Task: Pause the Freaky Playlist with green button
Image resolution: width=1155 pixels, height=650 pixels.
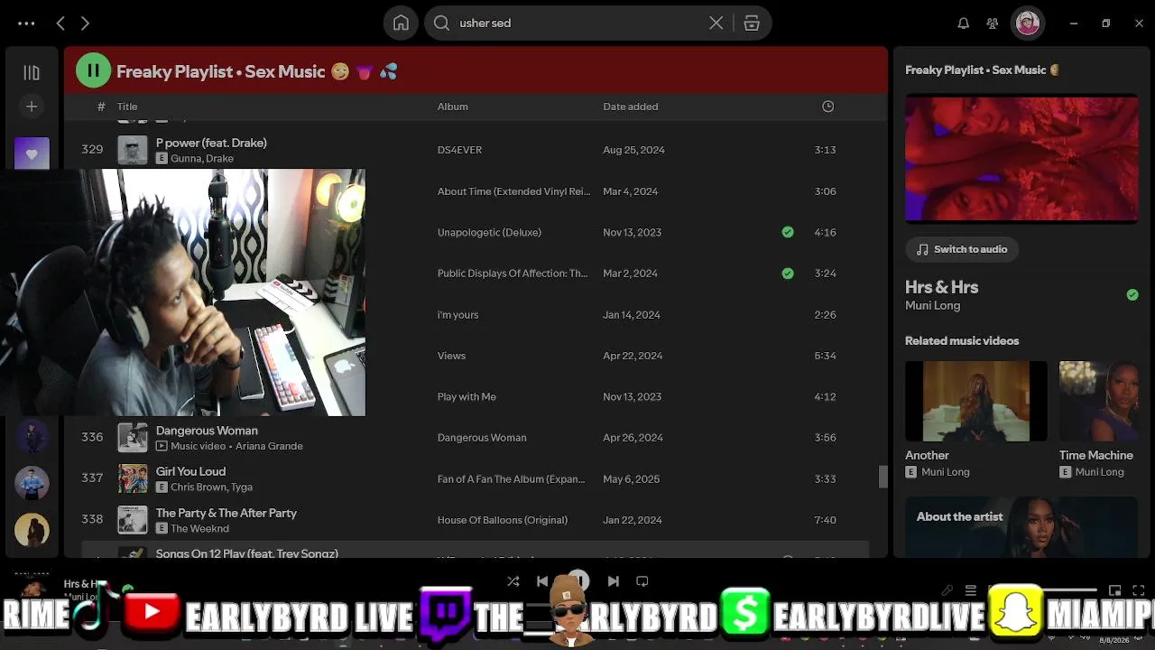Action: pyautogui.click(x=93, y=70)
